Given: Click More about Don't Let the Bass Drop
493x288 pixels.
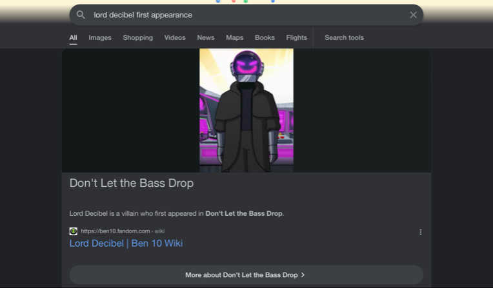Looking at the screenshot, I should click(246, 275).
